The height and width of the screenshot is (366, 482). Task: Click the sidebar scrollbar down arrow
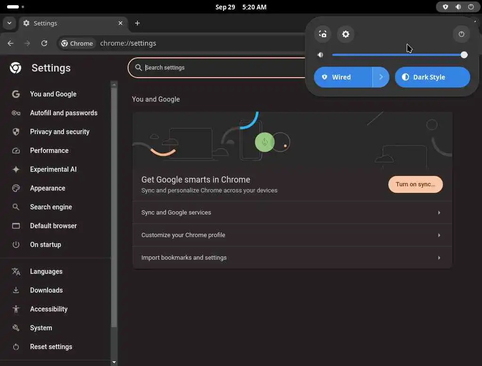point(114,362)
